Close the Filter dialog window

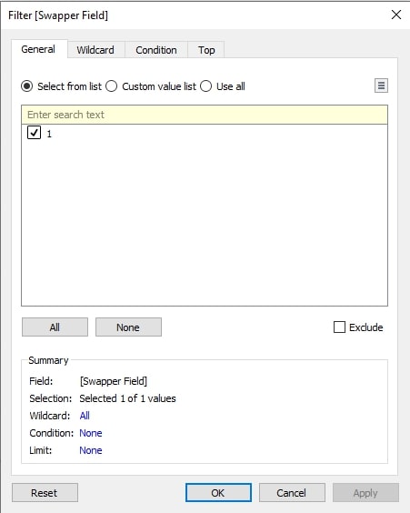click(396, 15)
